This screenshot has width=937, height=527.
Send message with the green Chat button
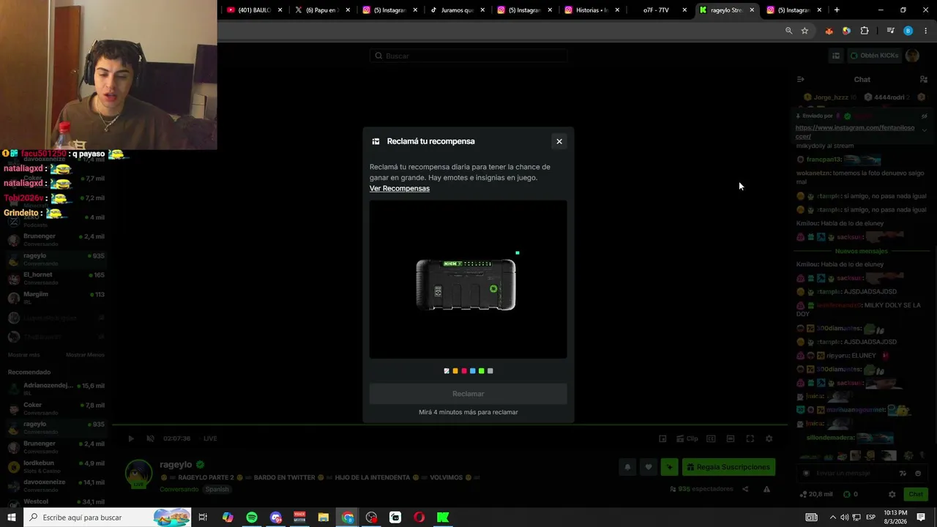click(916, 494)
